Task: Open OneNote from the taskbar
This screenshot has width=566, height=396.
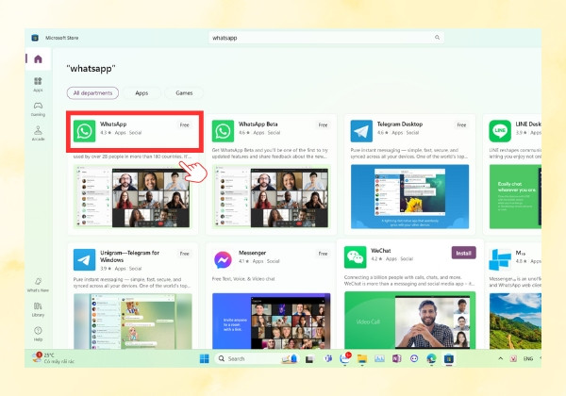Action: (x=397, y=358)
